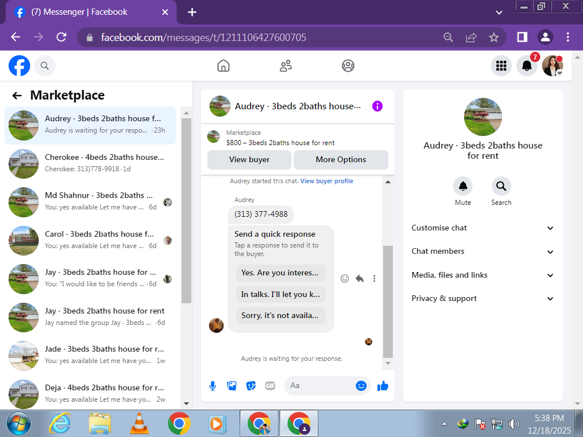Click the Mute bell icon
This screenshot has width=583, height=437.
pos(462,186)
